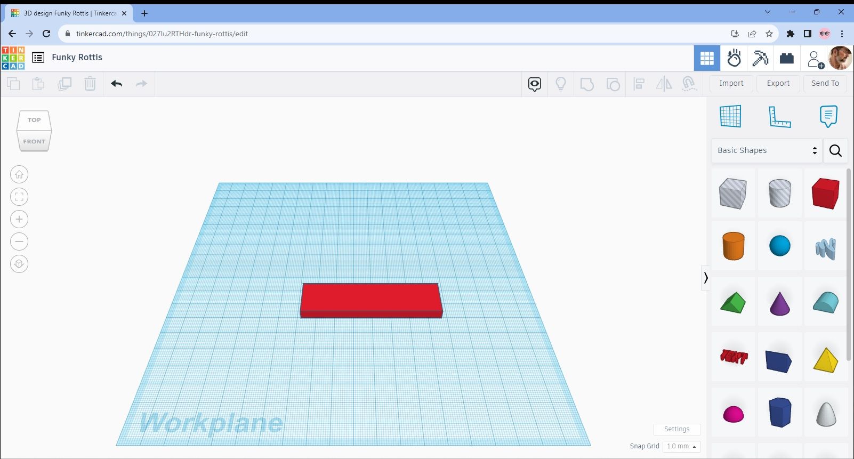Click Fit all in view button
Image resolution: width=854 pixels, height=459 pixels.
pyautogui.click(x=19, y=197)
